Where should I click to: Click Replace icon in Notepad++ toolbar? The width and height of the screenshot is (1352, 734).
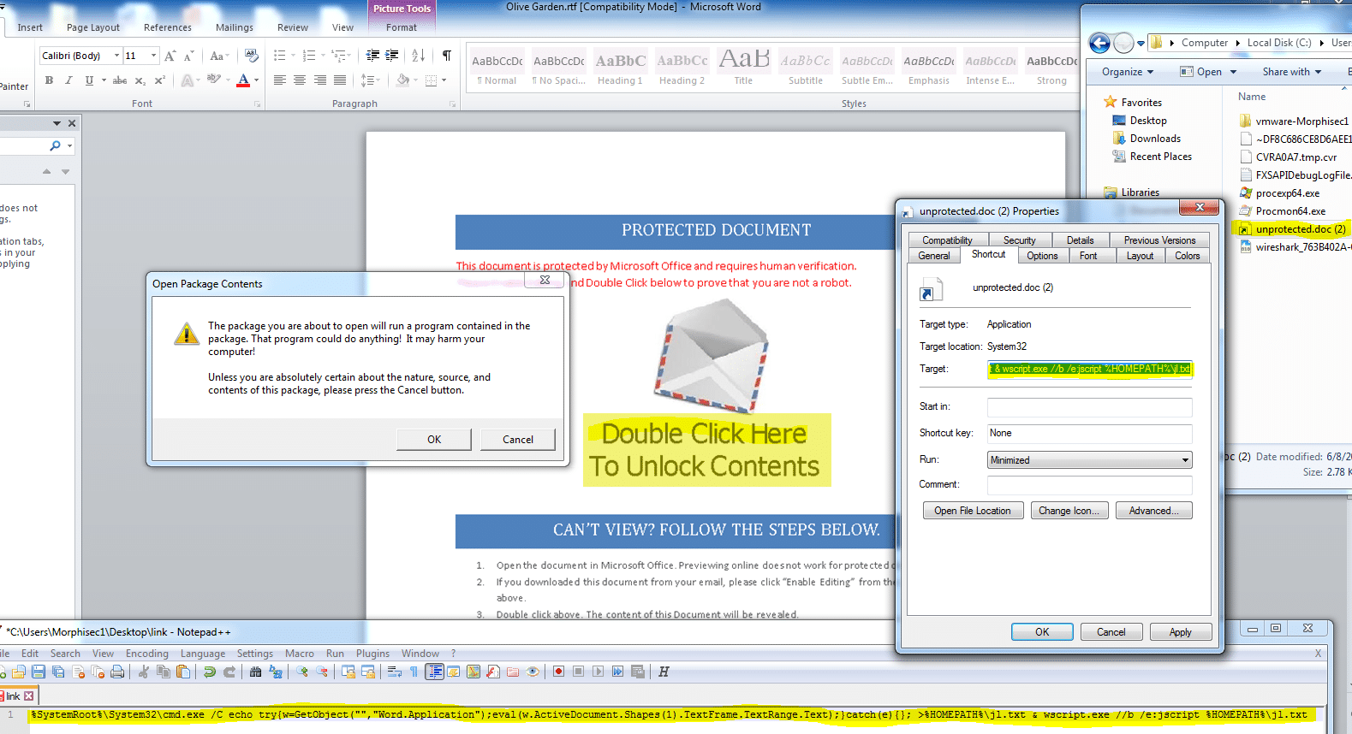[x=275, y=672]
